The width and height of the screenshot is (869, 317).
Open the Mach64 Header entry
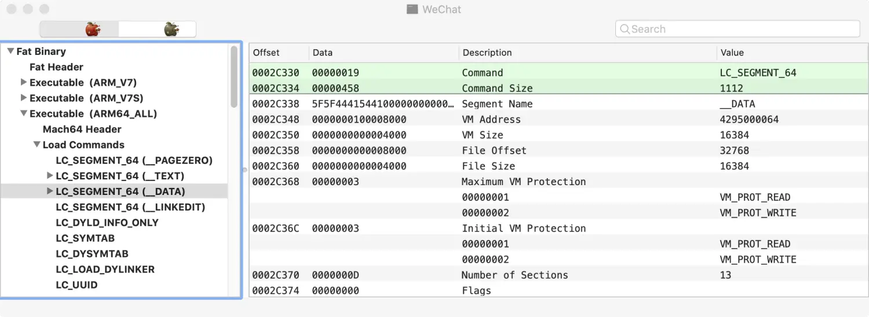(82, 130)
